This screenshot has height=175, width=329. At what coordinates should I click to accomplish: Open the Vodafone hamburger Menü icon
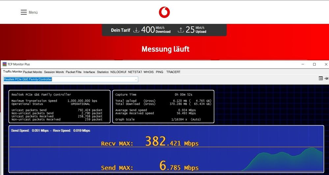pos(24,12)
